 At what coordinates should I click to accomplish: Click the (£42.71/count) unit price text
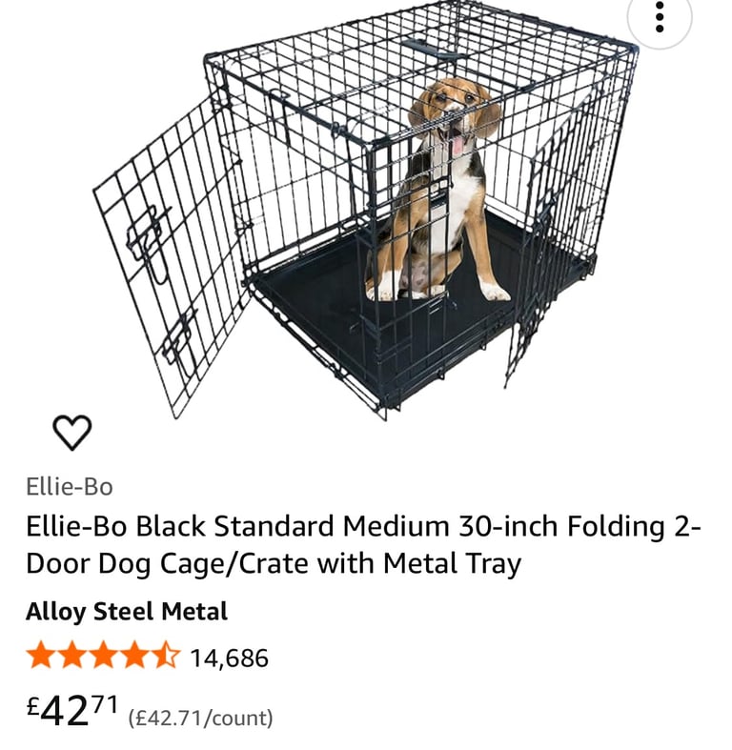[x=200, y=718]
